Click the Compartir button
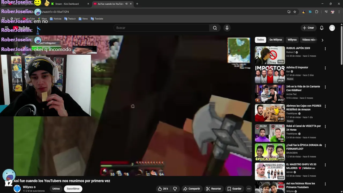343x193 pixels. (x=192, y=189)
